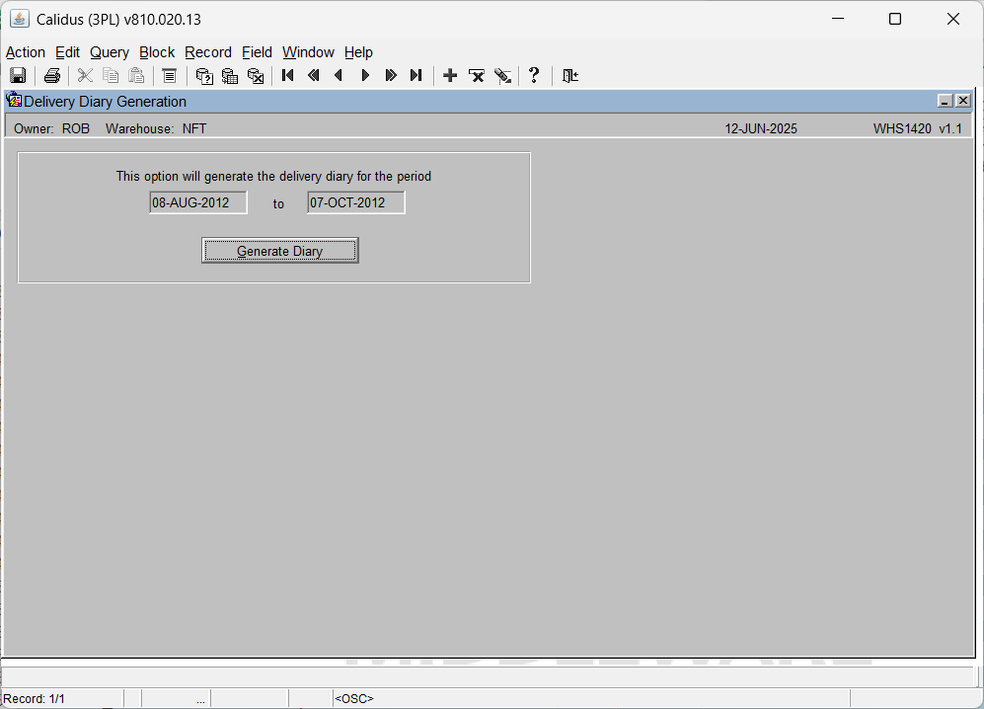Click the delivery diary period description text
Screen dimensions: 984x709
click(273, 177)
